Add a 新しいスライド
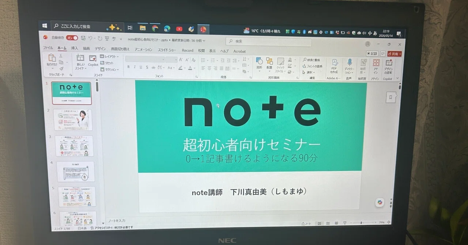The image size is (468, 245). pos(80,62)
